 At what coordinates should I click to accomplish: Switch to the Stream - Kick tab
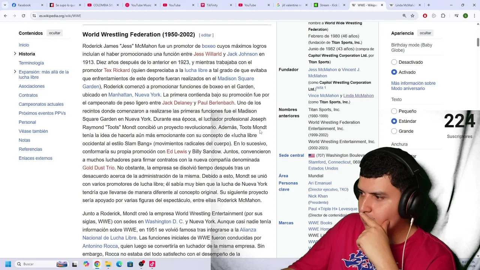pyautogui.click(x=330, y=5)
